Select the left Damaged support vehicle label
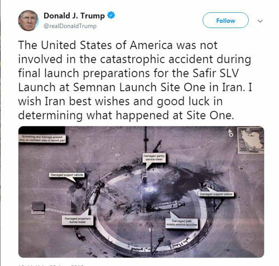 tap(67, 175)
